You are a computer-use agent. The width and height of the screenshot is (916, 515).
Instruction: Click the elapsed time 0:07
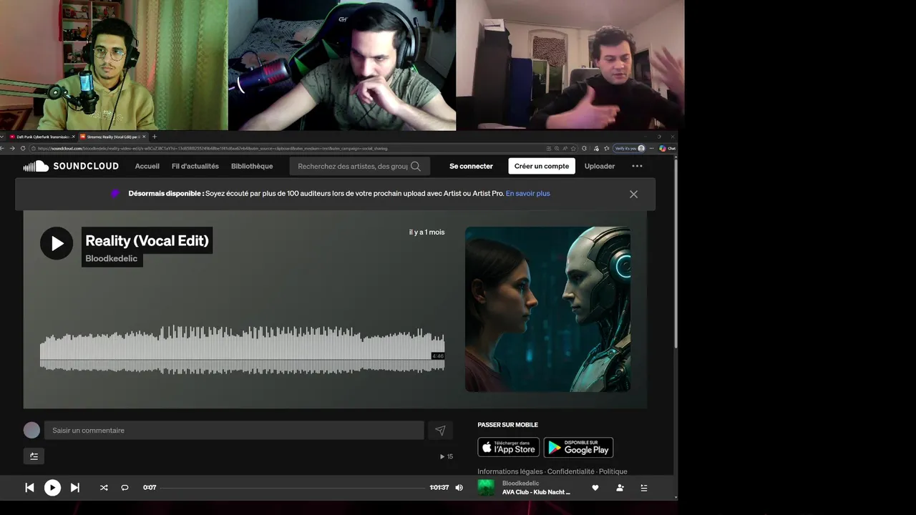(150, 488)
